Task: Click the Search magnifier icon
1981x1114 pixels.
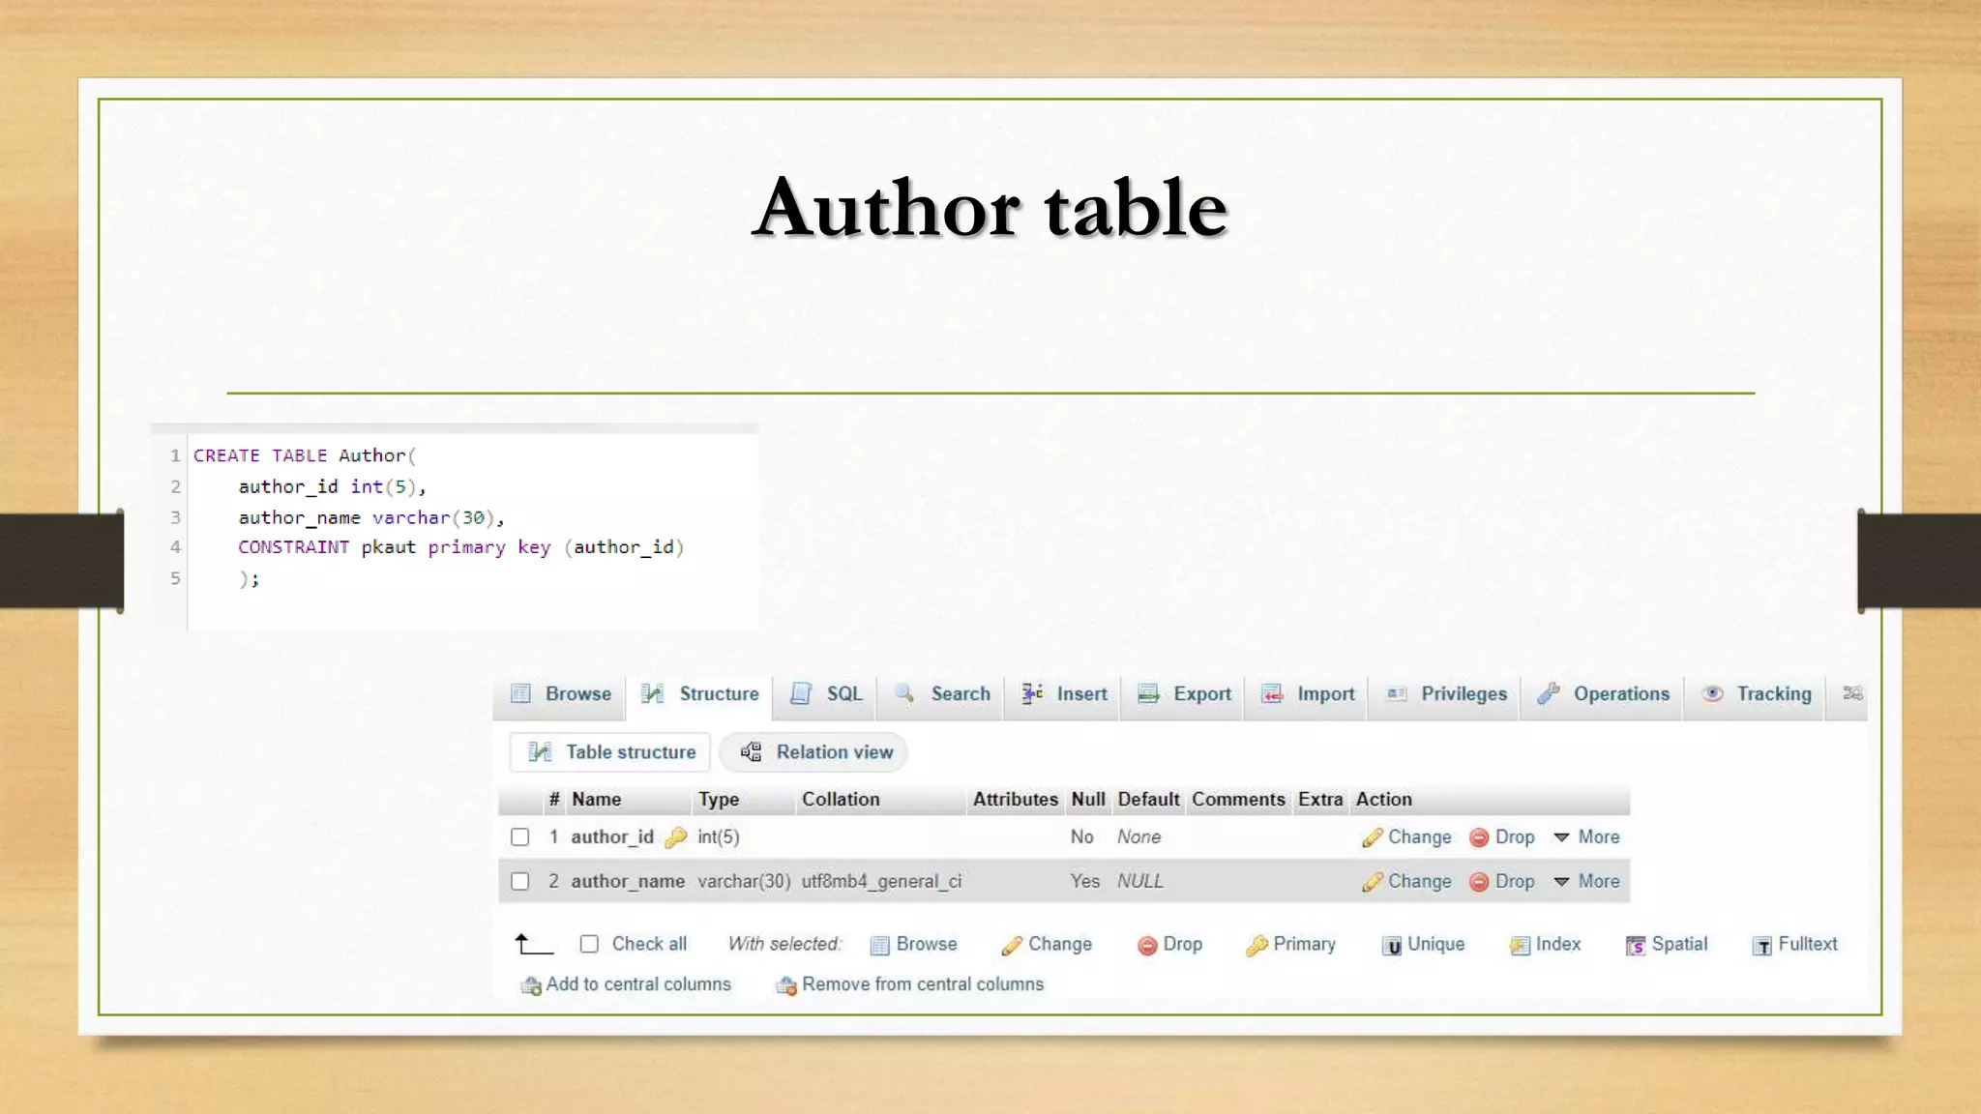Action: click(904, 693)
